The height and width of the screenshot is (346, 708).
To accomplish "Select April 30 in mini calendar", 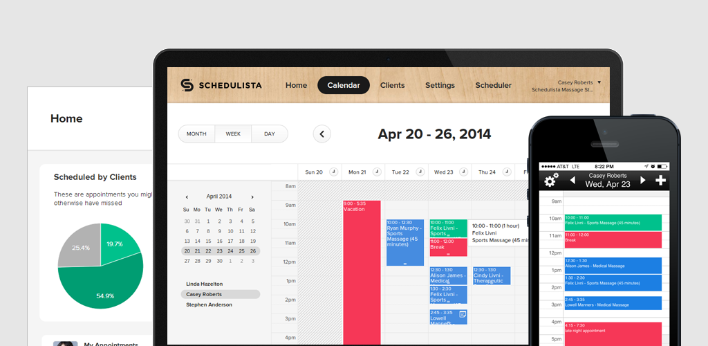I will coord(219,261).
